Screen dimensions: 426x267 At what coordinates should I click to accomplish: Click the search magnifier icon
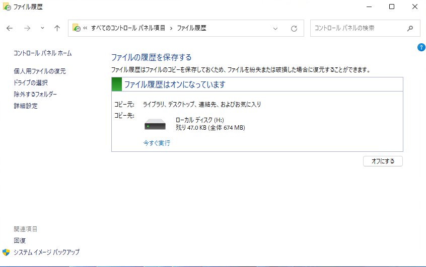tap(410, 28)
